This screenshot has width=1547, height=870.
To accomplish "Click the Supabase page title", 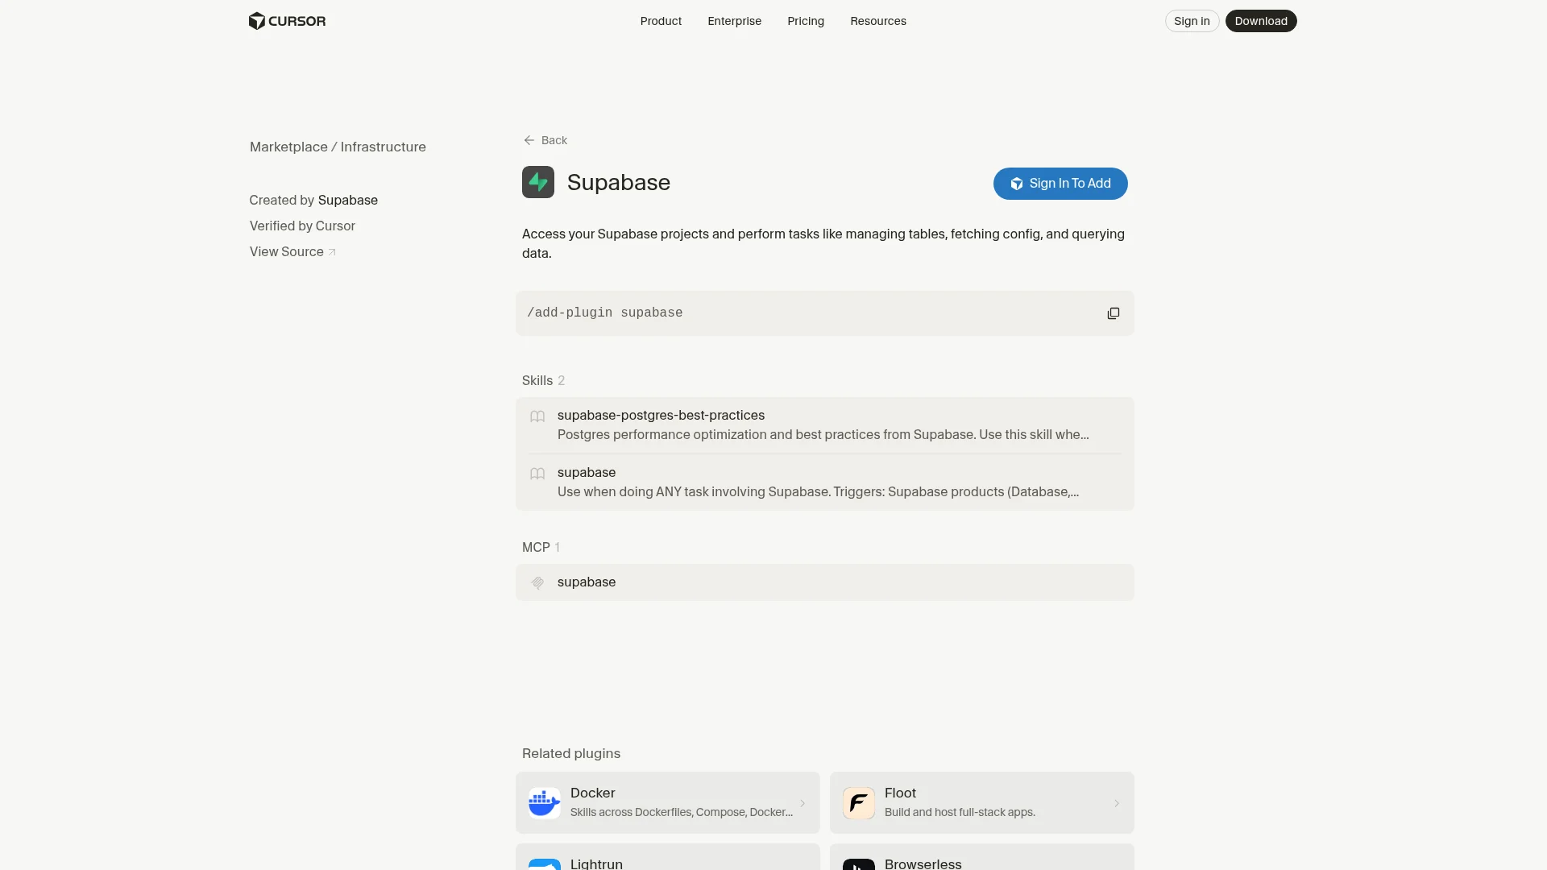I will point(619,182).
